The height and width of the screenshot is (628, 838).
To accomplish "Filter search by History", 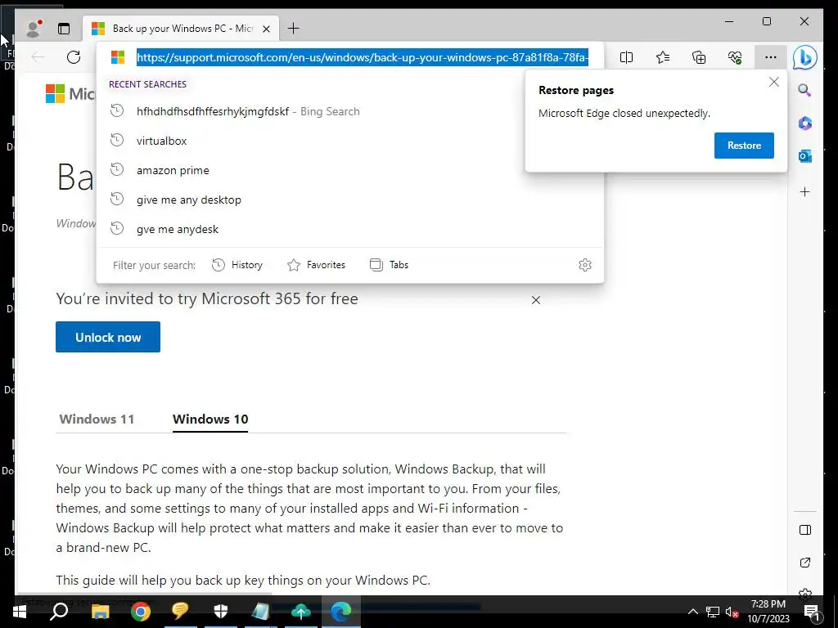I will point(237,265).
